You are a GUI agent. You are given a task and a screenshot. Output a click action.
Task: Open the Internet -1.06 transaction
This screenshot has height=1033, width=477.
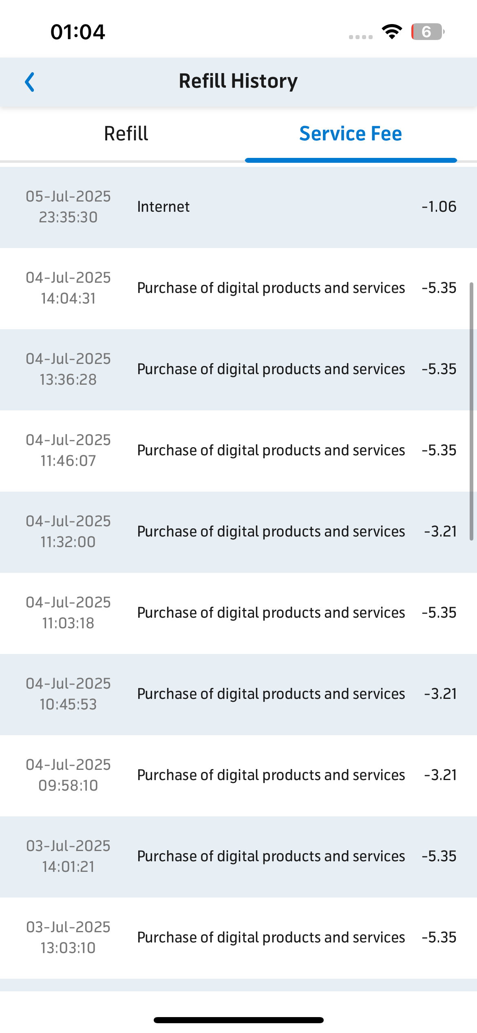[238, 207]
